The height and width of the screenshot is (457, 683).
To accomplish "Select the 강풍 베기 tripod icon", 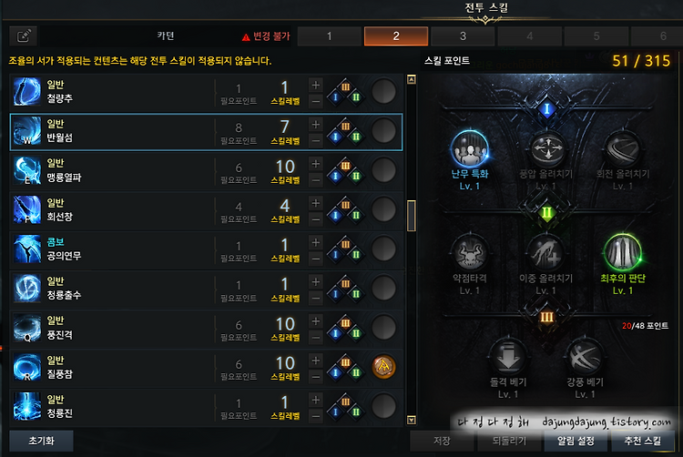I will [585, 357].
